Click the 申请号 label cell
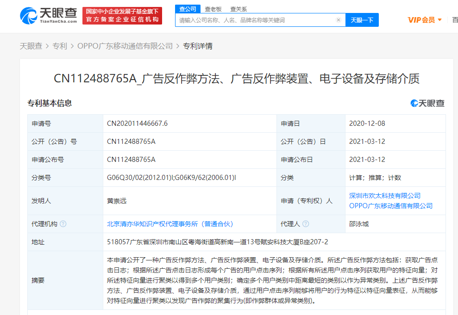Image resolution: width=458 pixels, height=315 pixels. coord(65,124)
